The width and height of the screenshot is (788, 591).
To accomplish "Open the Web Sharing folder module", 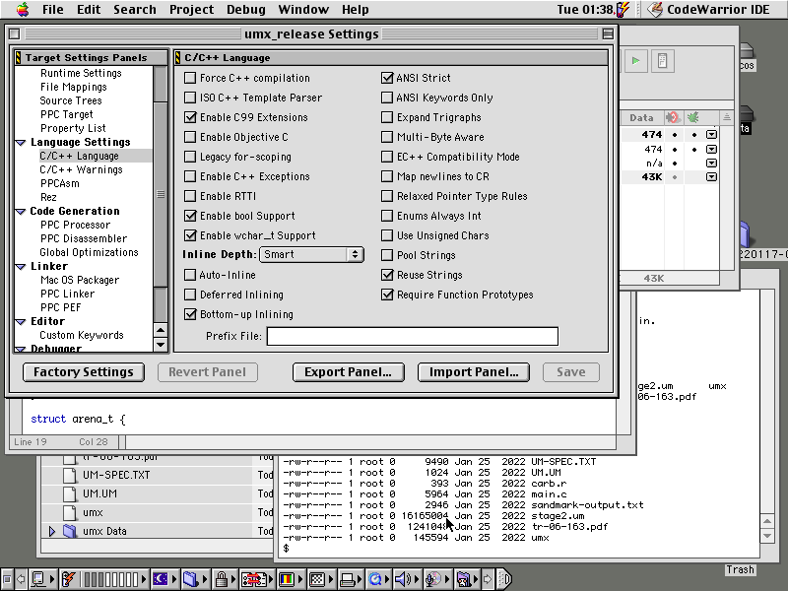I will [467, 579].
